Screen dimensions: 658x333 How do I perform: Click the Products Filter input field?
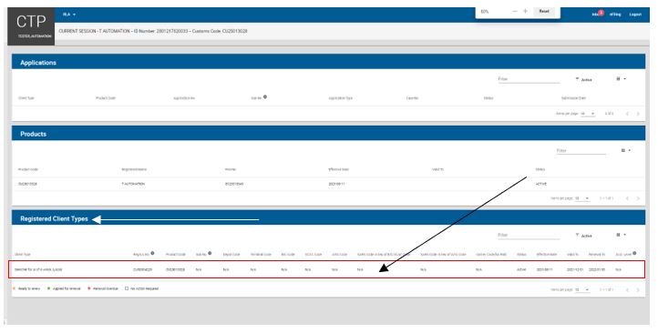(581, 151)
